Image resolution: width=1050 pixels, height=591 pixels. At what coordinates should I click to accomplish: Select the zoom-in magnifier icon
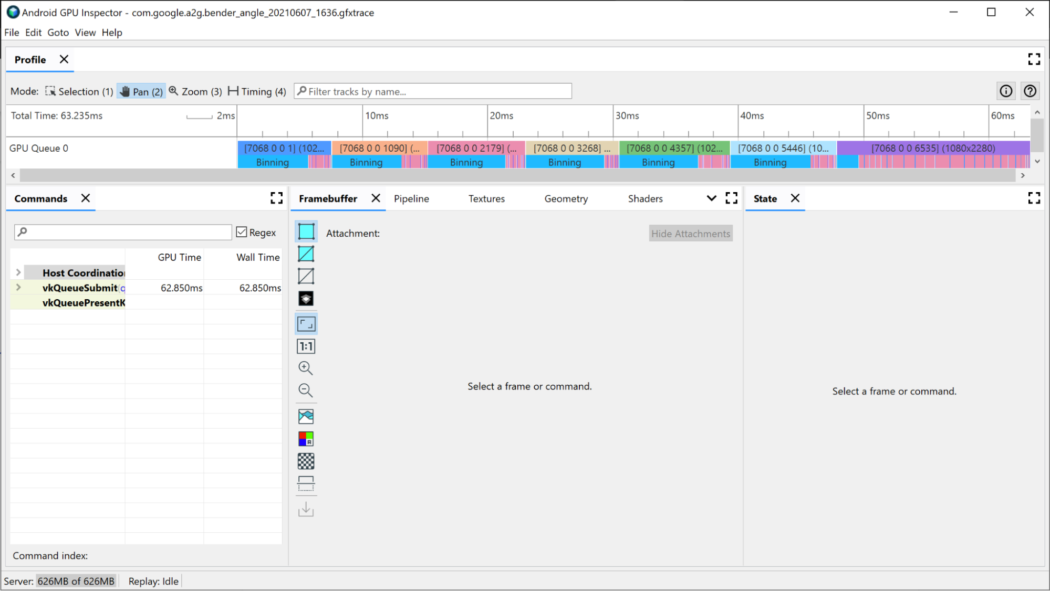(305, 367)
